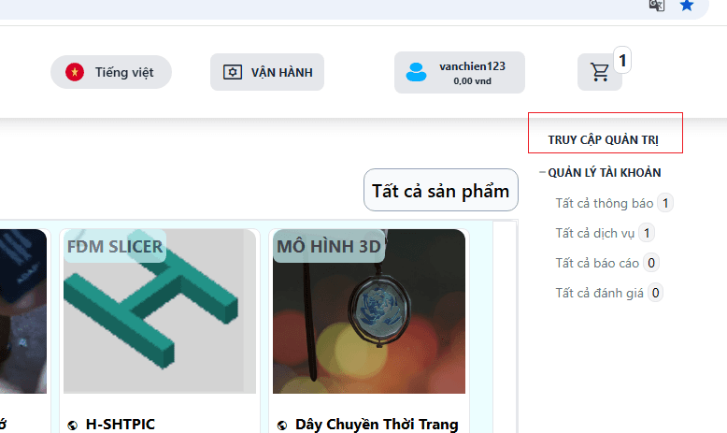Open Tất cả đánh giá list
Image resolution: width=727 pixels, height=433 pixels.
(x=599, y=293)
